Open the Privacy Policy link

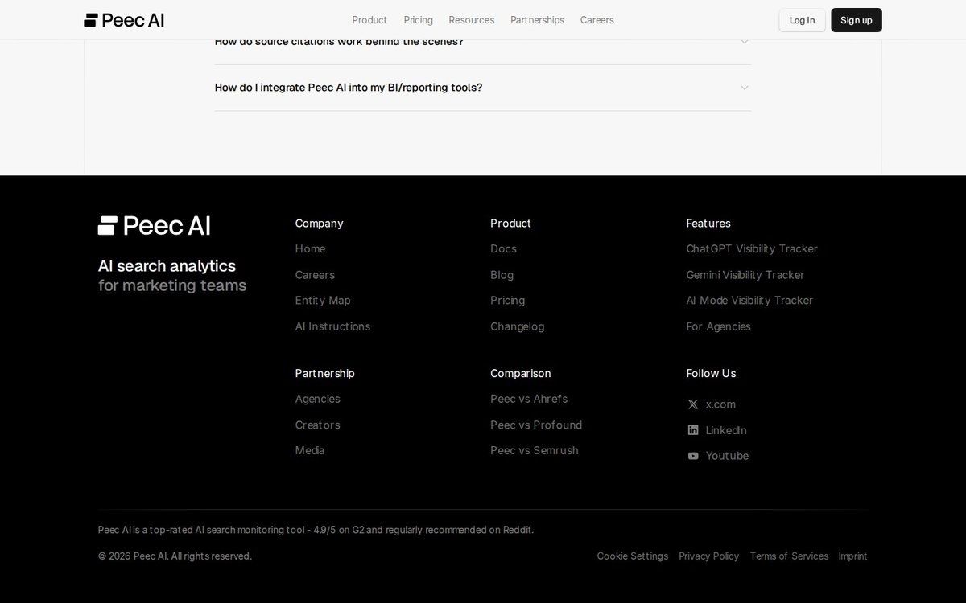(x=709, y=556)
